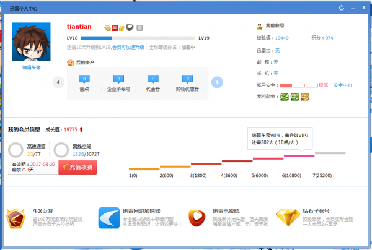Click the 我的资产 piggy bank icon
Image resolution: width=372 pixels, height=250 pixels.
71,62
